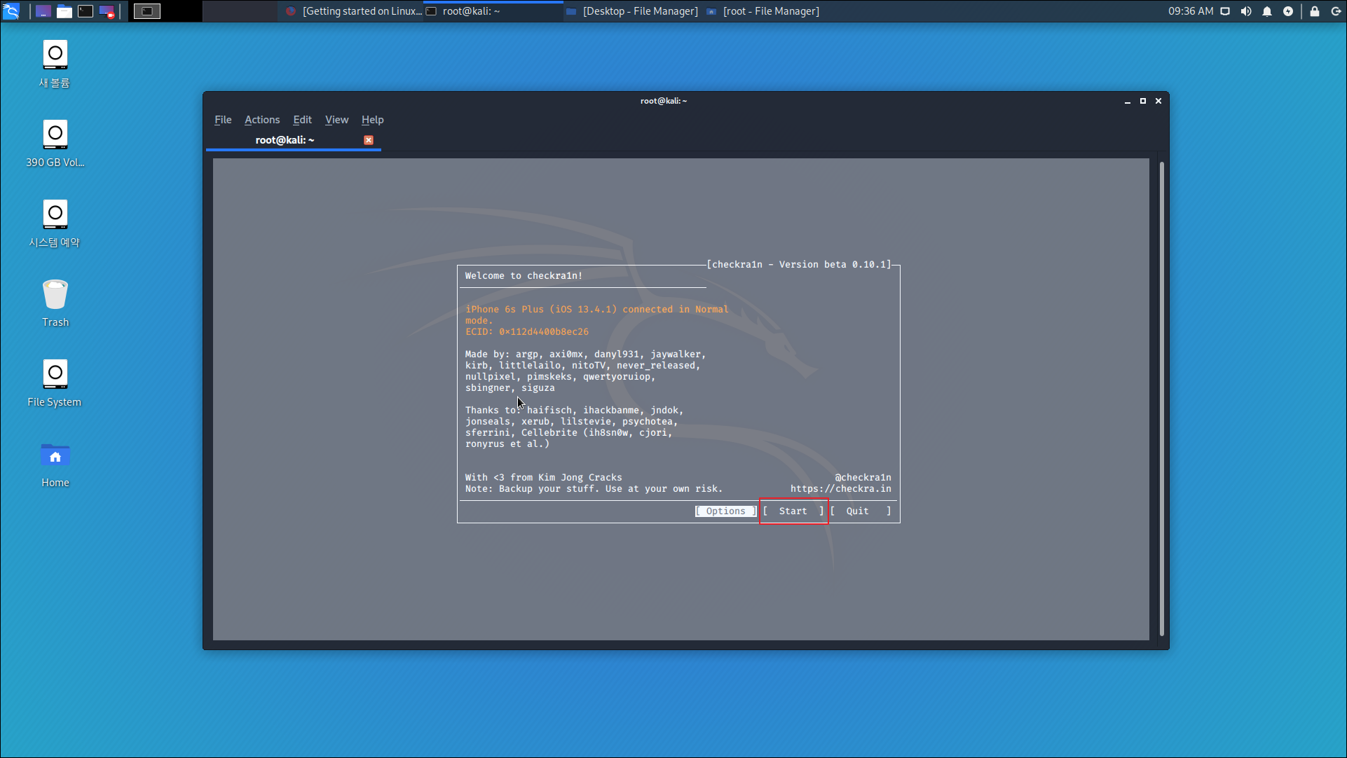Open the View menu
The image size is (1347, 758).
pyautogui.click(x=336, y=120)
